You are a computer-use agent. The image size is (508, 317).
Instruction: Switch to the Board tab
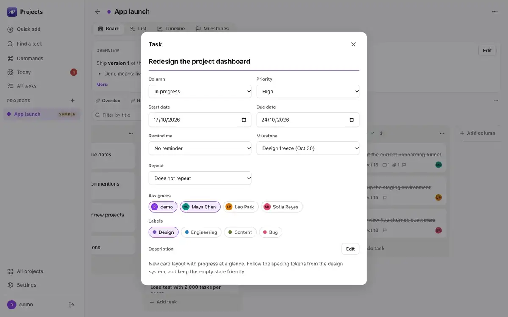109,29
